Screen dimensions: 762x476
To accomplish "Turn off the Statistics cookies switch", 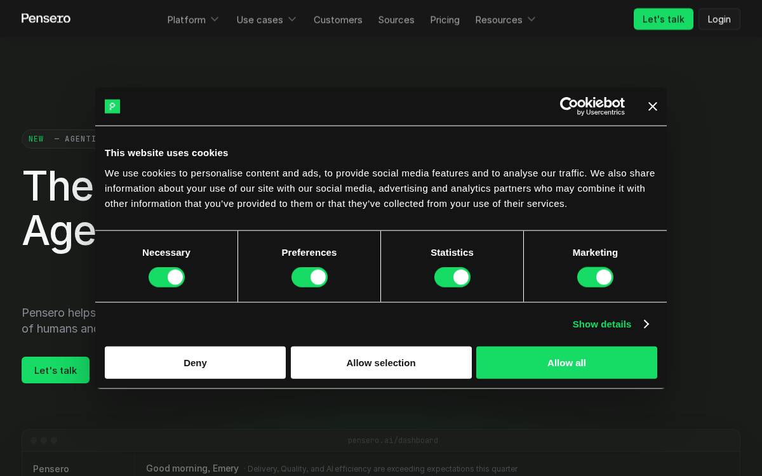I will 452,277.
